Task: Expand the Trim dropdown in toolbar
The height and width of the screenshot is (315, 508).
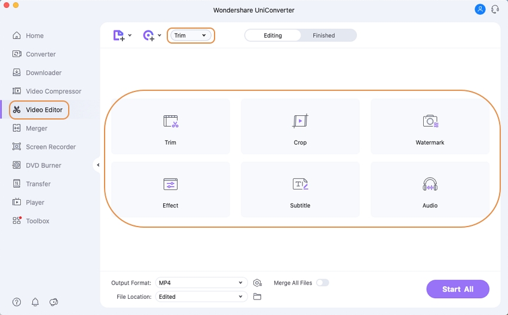Action: tap(190, 36)
